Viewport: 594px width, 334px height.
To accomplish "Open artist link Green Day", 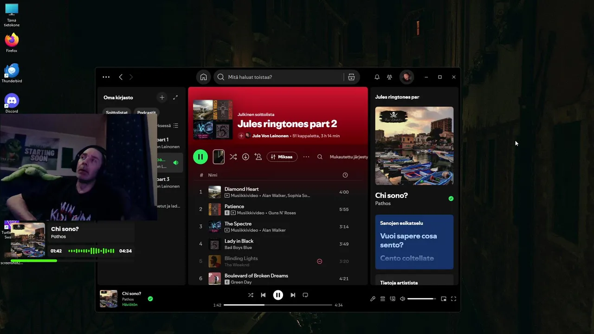I will click(241, 282).
